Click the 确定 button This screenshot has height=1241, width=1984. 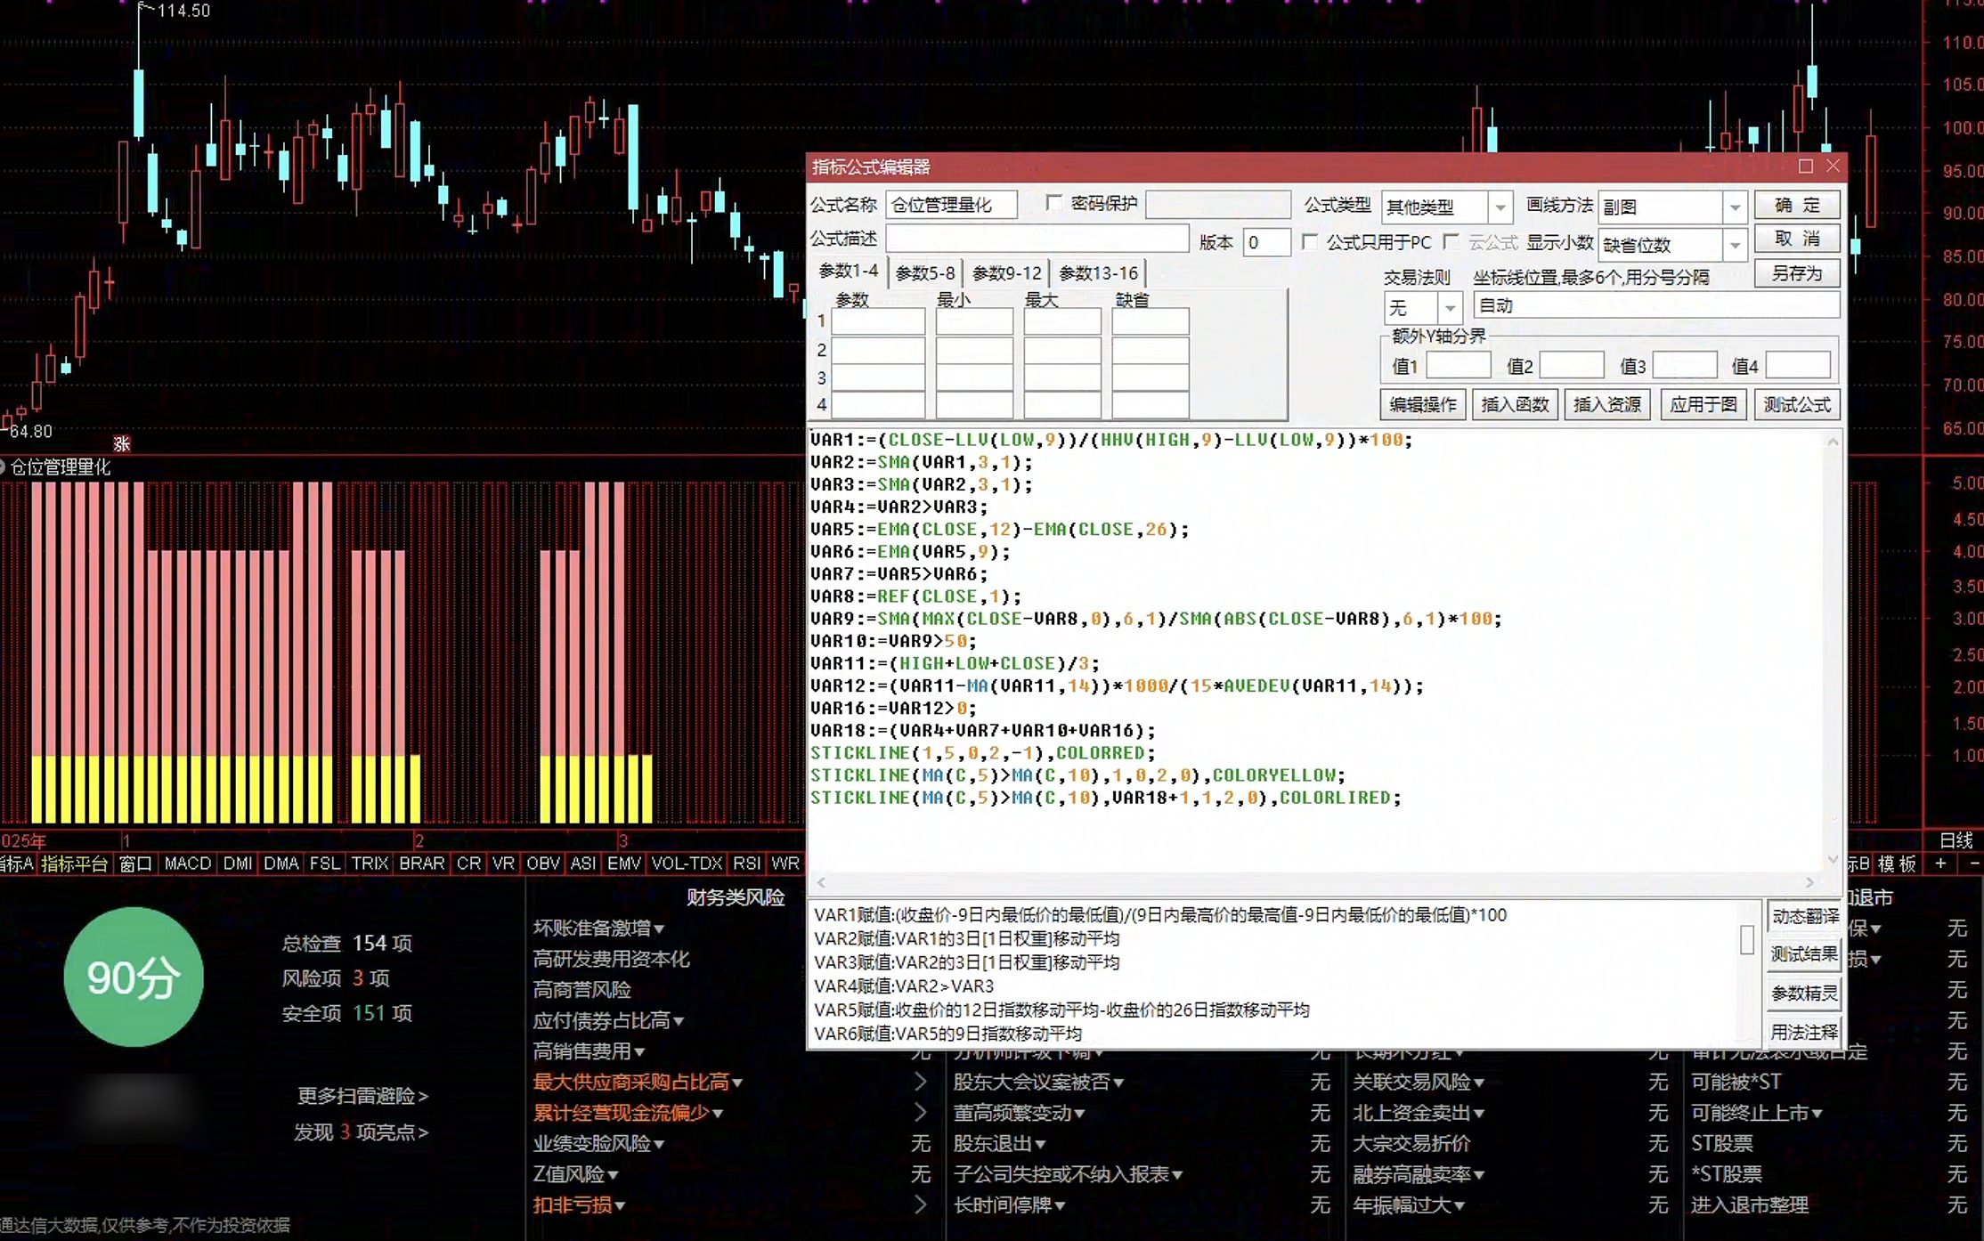[1797, 205]
